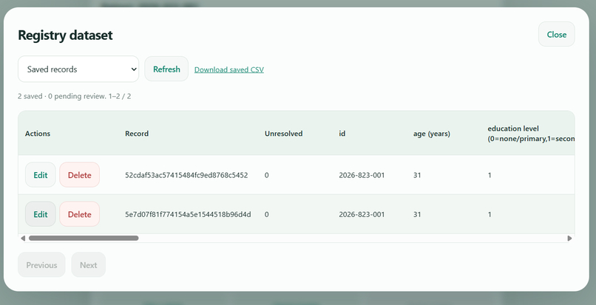
Task: Edit record 5e7d07f81f774154a5e1544518b96d4d
Action: pos(40,214)
